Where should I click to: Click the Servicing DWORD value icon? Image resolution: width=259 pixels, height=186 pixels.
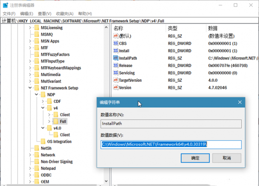tap(116, 73)
